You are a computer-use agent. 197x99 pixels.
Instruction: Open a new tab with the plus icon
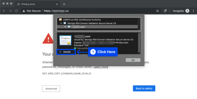point(64,4)
